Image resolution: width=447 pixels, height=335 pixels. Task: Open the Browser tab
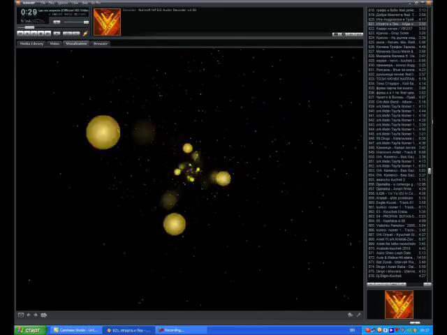click(101, 43)
